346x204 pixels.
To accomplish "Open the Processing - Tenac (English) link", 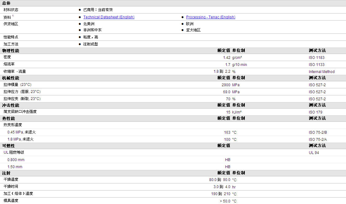I will (210, 17).
